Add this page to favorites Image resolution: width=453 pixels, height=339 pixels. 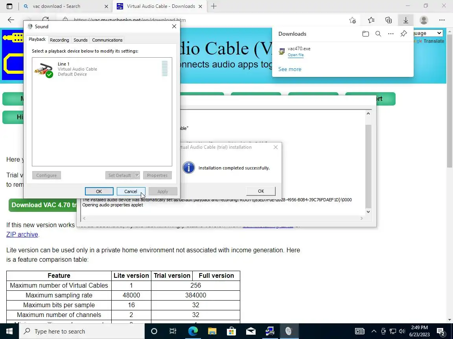(x=352, y=20)
